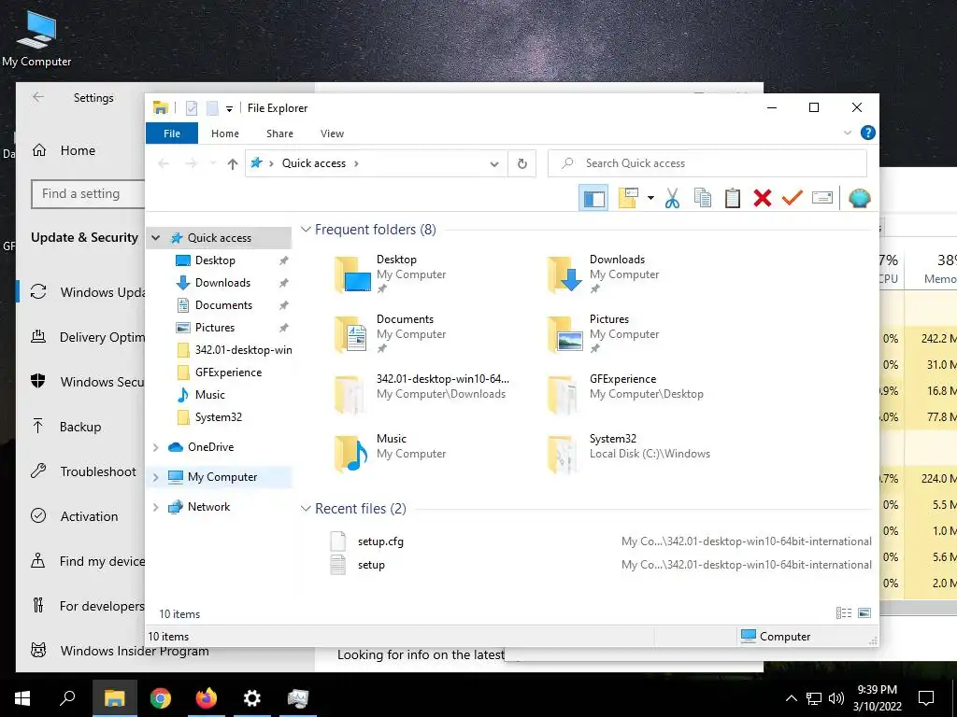Expand the OneDrive tree node
This screenshot has width=957, height=717.
click(x=156, y=447)
